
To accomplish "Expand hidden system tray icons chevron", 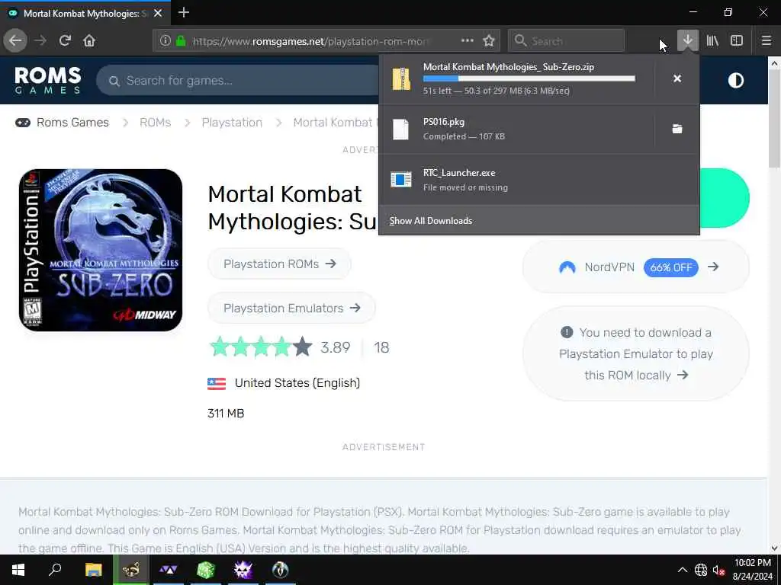I will pos(683,570).
